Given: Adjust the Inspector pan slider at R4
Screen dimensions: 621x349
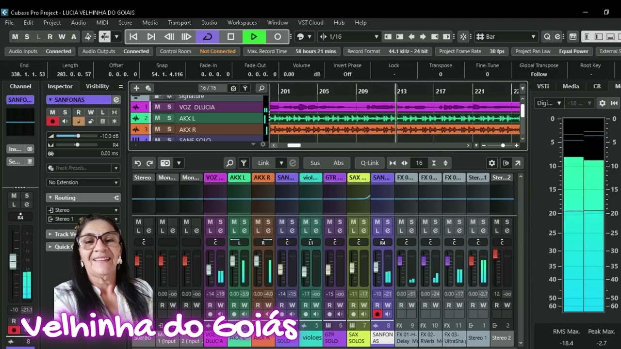Looking at the screenshot, I should (77, 145).
